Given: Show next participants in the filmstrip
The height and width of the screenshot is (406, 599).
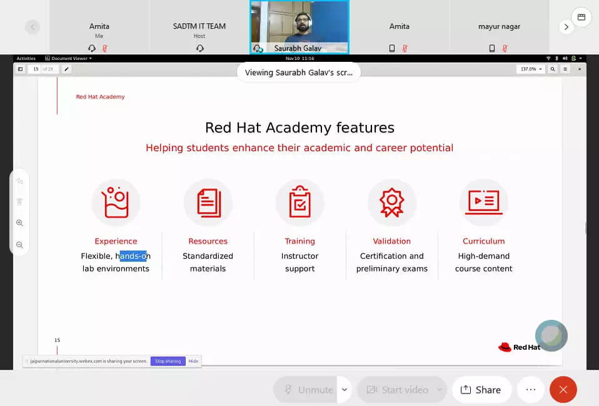Looking at the screenshot, I should pos(566,27).
